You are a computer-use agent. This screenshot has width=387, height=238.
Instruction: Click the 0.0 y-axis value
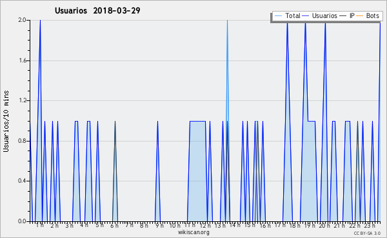22,221
